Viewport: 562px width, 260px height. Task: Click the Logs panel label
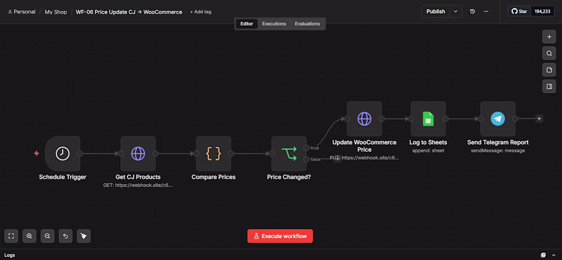[9, 255]
